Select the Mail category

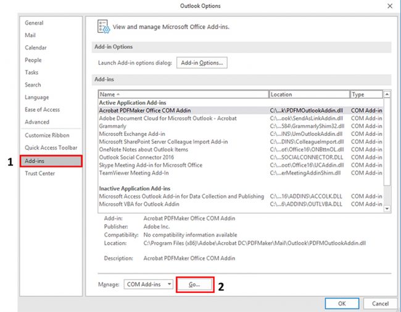coord(30,35)
